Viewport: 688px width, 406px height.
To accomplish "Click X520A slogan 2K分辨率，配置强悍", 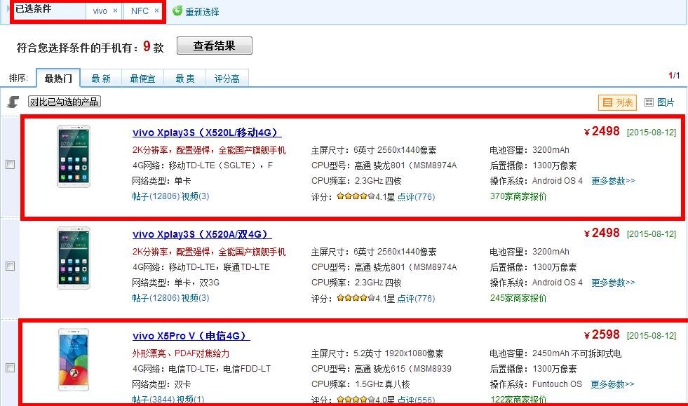I will 209,252.
